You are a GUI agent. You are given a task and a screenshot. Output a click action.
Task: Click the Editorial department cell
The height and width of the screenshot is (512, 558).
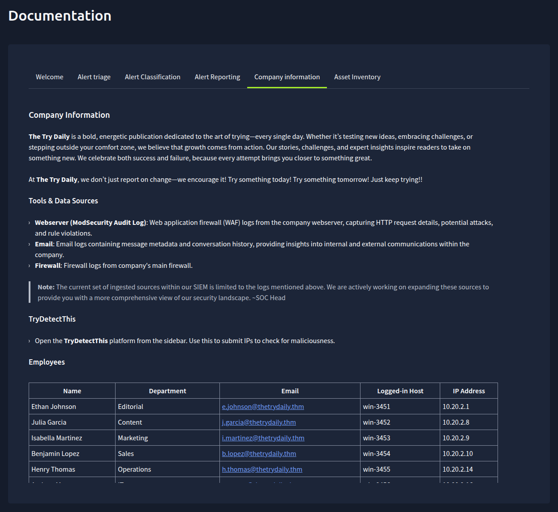click(167, 407)
